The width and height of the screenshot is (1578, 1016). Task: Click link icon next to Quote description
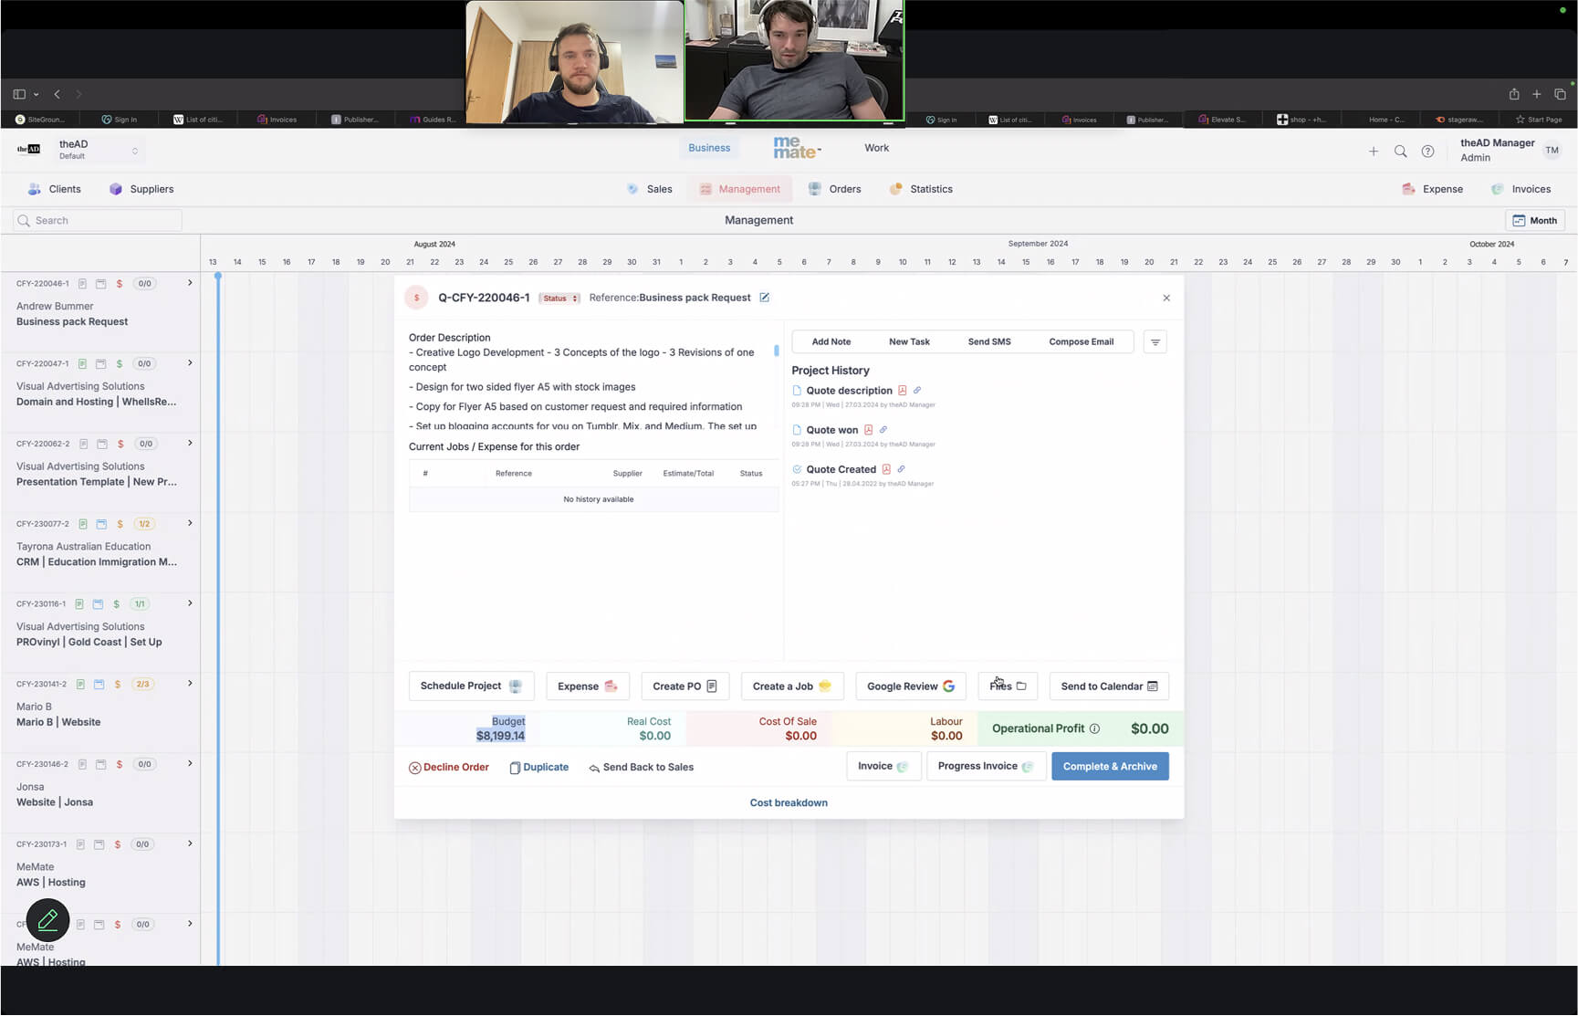pos(917,391)
